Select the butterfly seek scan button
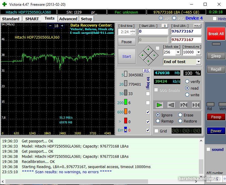The width and height of the screenshot is (226, 185). [196, 105]
